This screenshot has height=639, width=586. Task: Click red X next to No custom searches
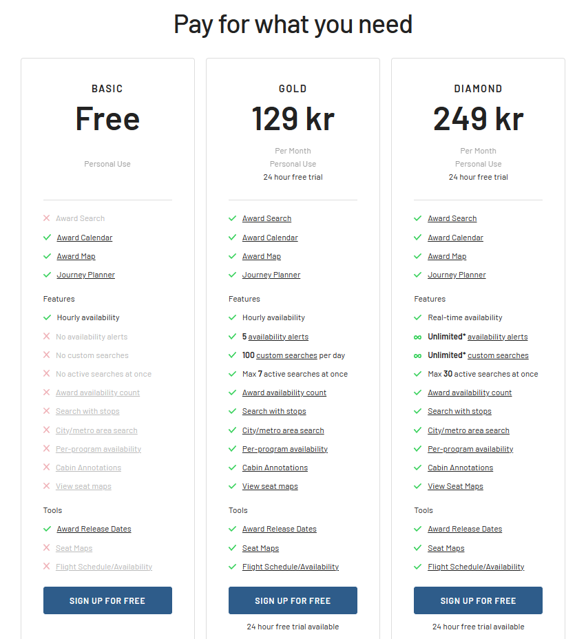pyautogui.click(x=46, y=355)
